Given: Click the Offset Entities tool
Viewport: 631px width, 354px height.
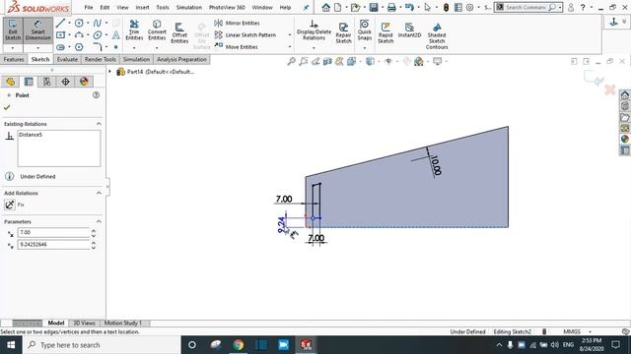Looking at the screenshot, I should (x=179, y=32).
